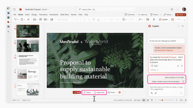193x108 pixels.
Task: Open Copilot from the ribbon
Action: 163,19
